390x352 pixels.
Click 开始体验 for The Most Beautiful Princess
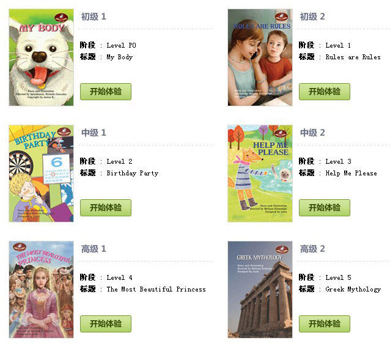(x=106, y=324)
